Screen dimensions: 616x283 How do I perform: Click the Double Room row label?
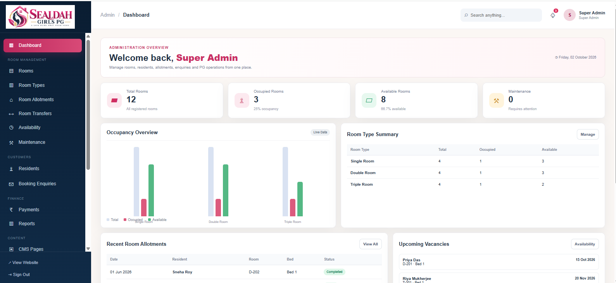tap(363, 173)
